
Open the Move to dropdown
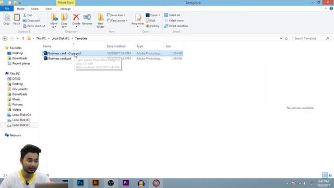tap(54, 21)
